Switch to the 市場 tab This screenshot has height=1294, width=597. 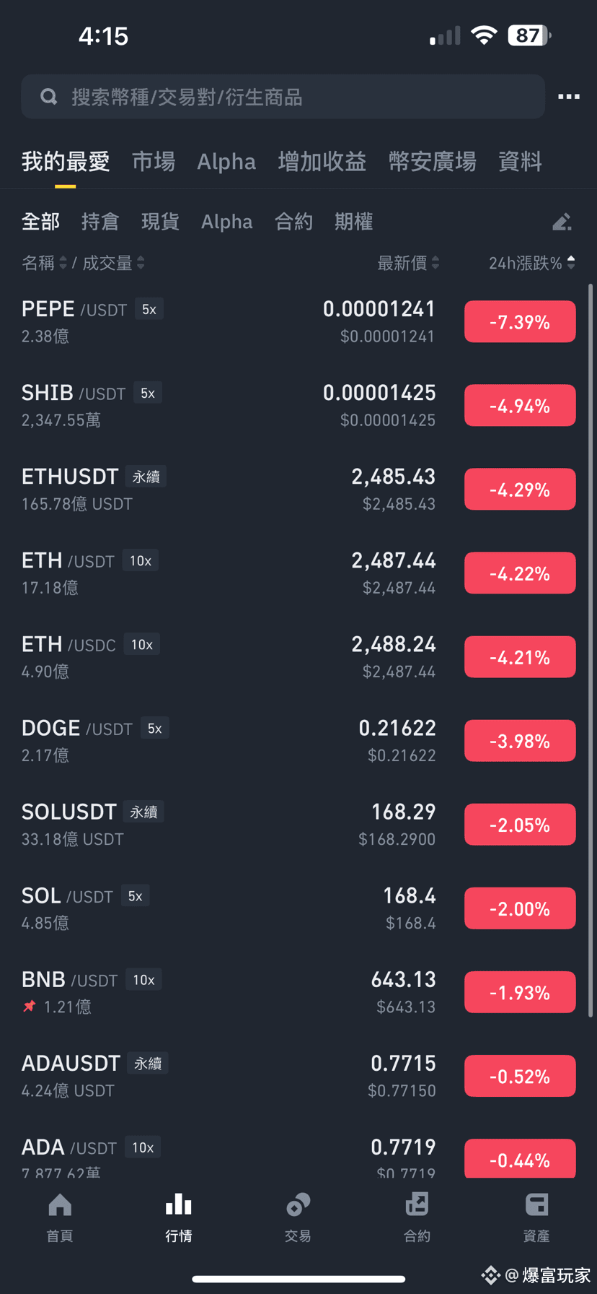(153, 161)
